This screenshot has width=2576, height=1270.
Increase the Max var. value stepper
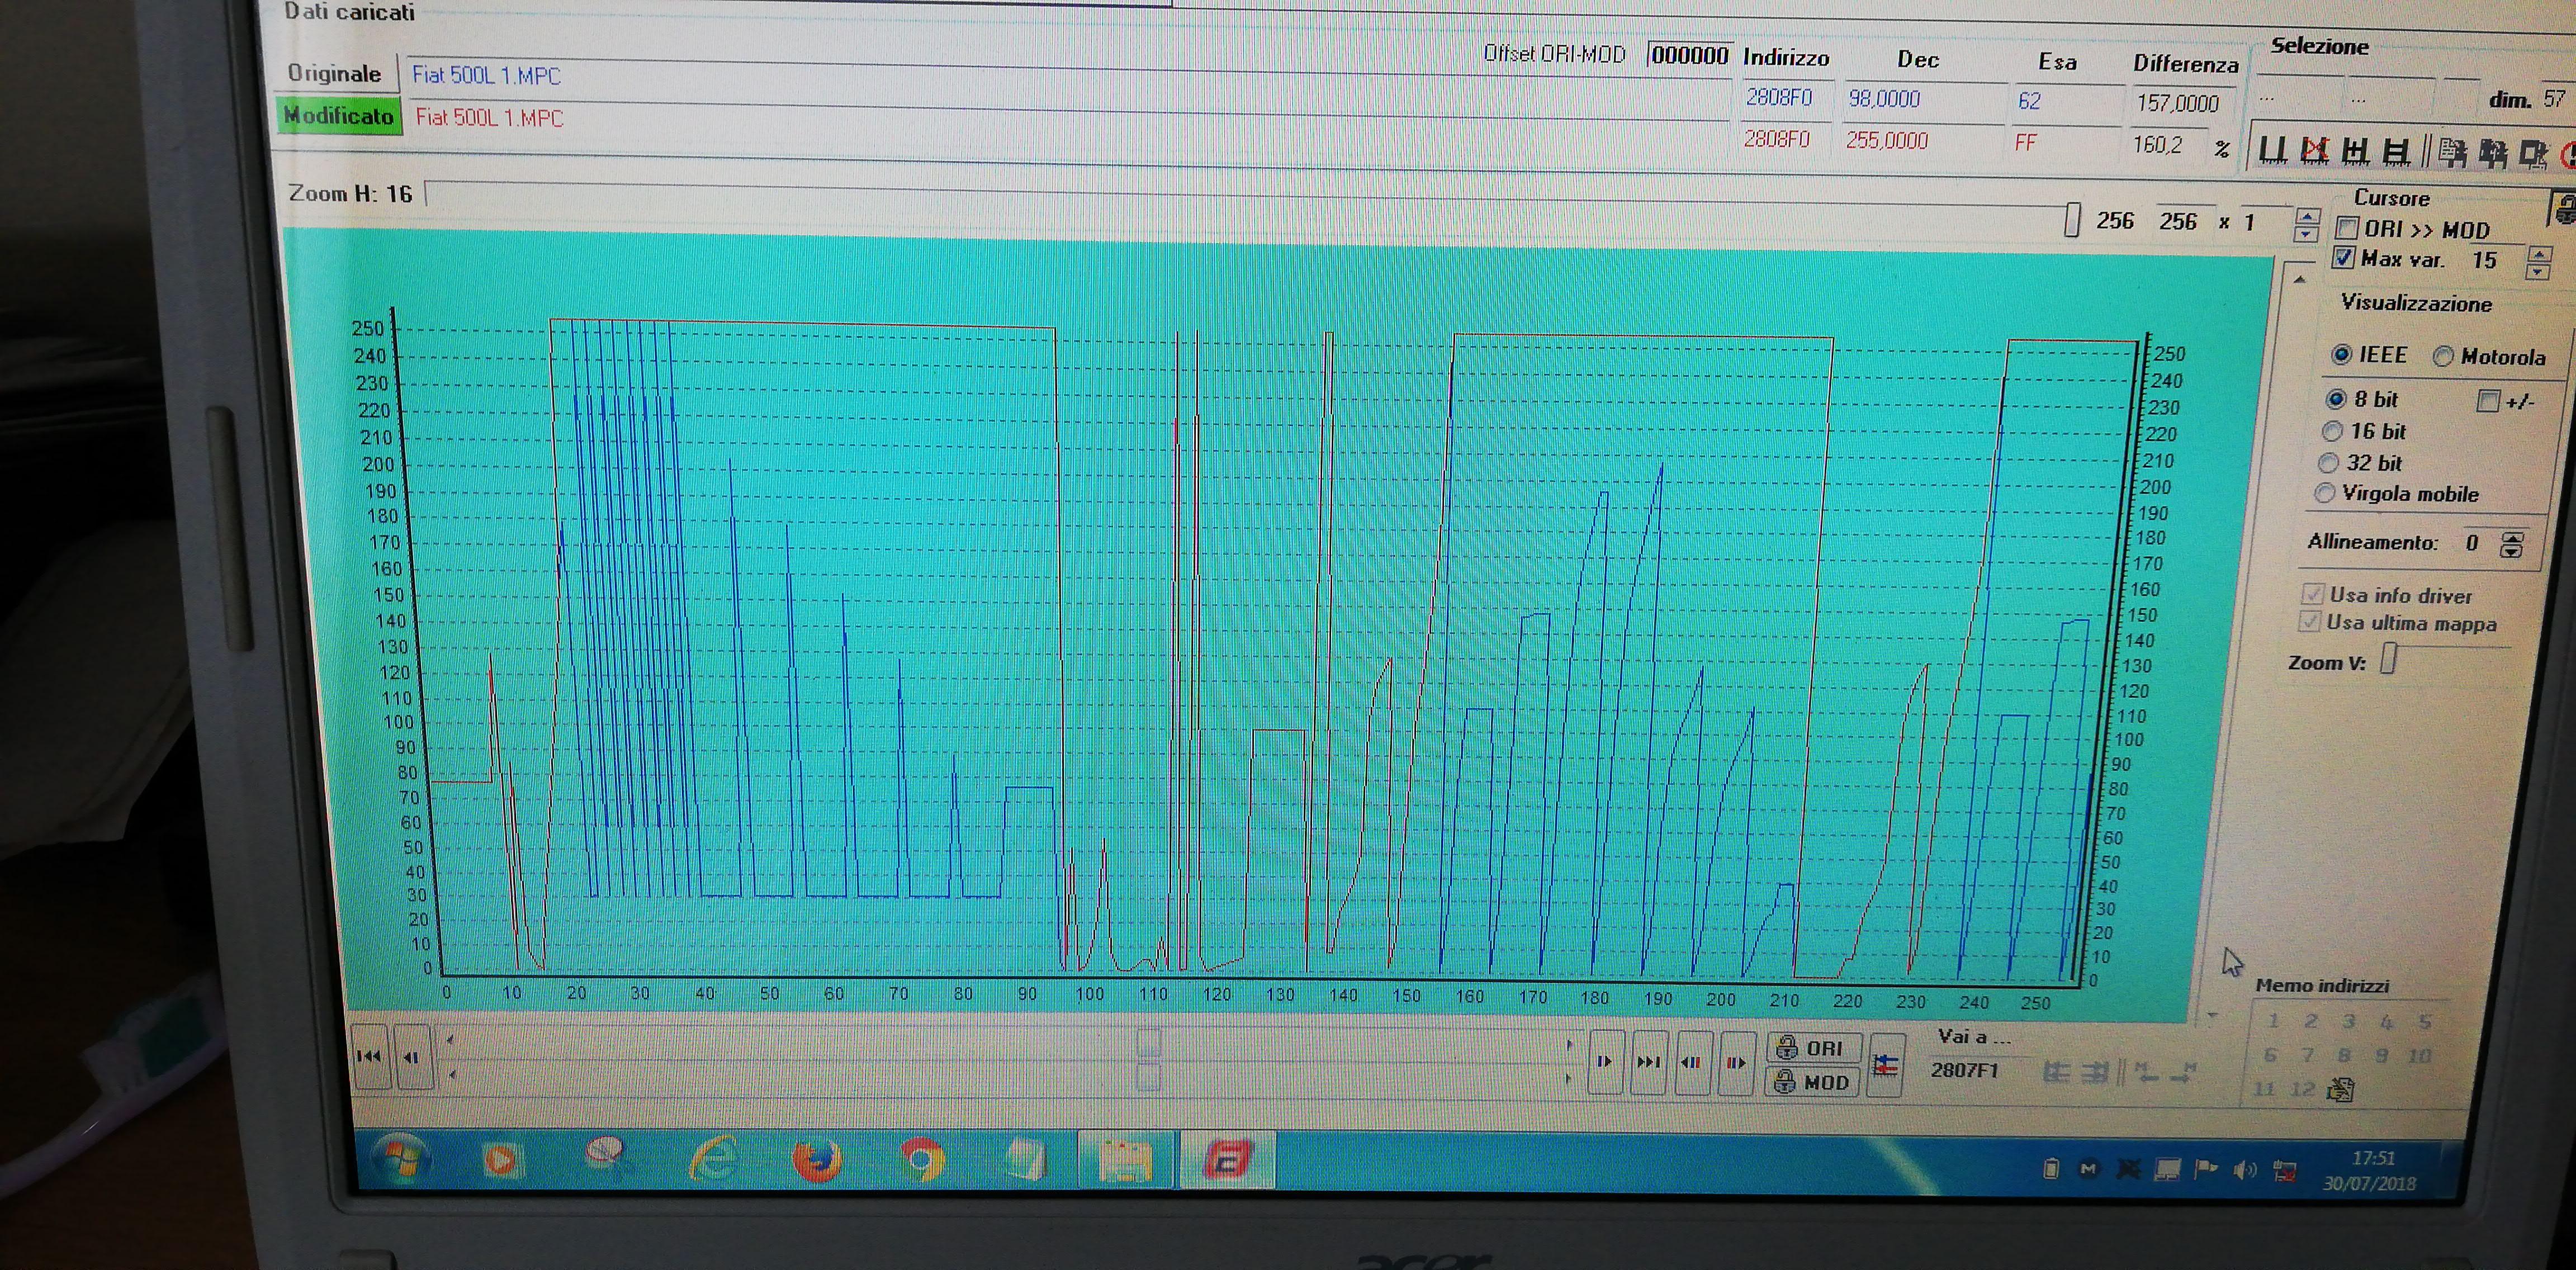point(2538,253)
